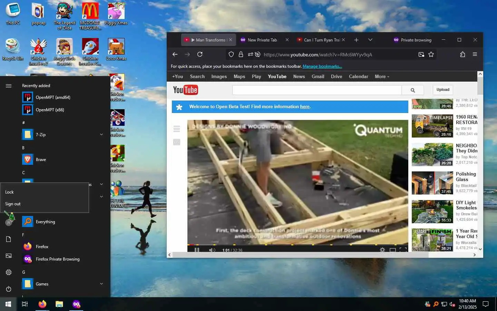Open Power options in Start menu
Screen dimensions: 497x311
[x=9, y=289]
